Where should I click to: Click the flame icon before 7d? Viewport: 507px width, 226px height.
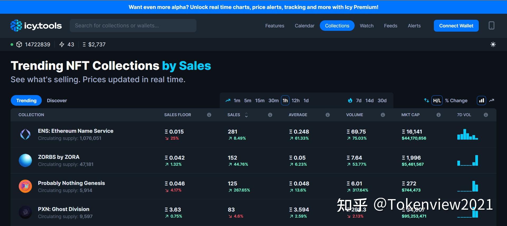(x=350, y=100)
